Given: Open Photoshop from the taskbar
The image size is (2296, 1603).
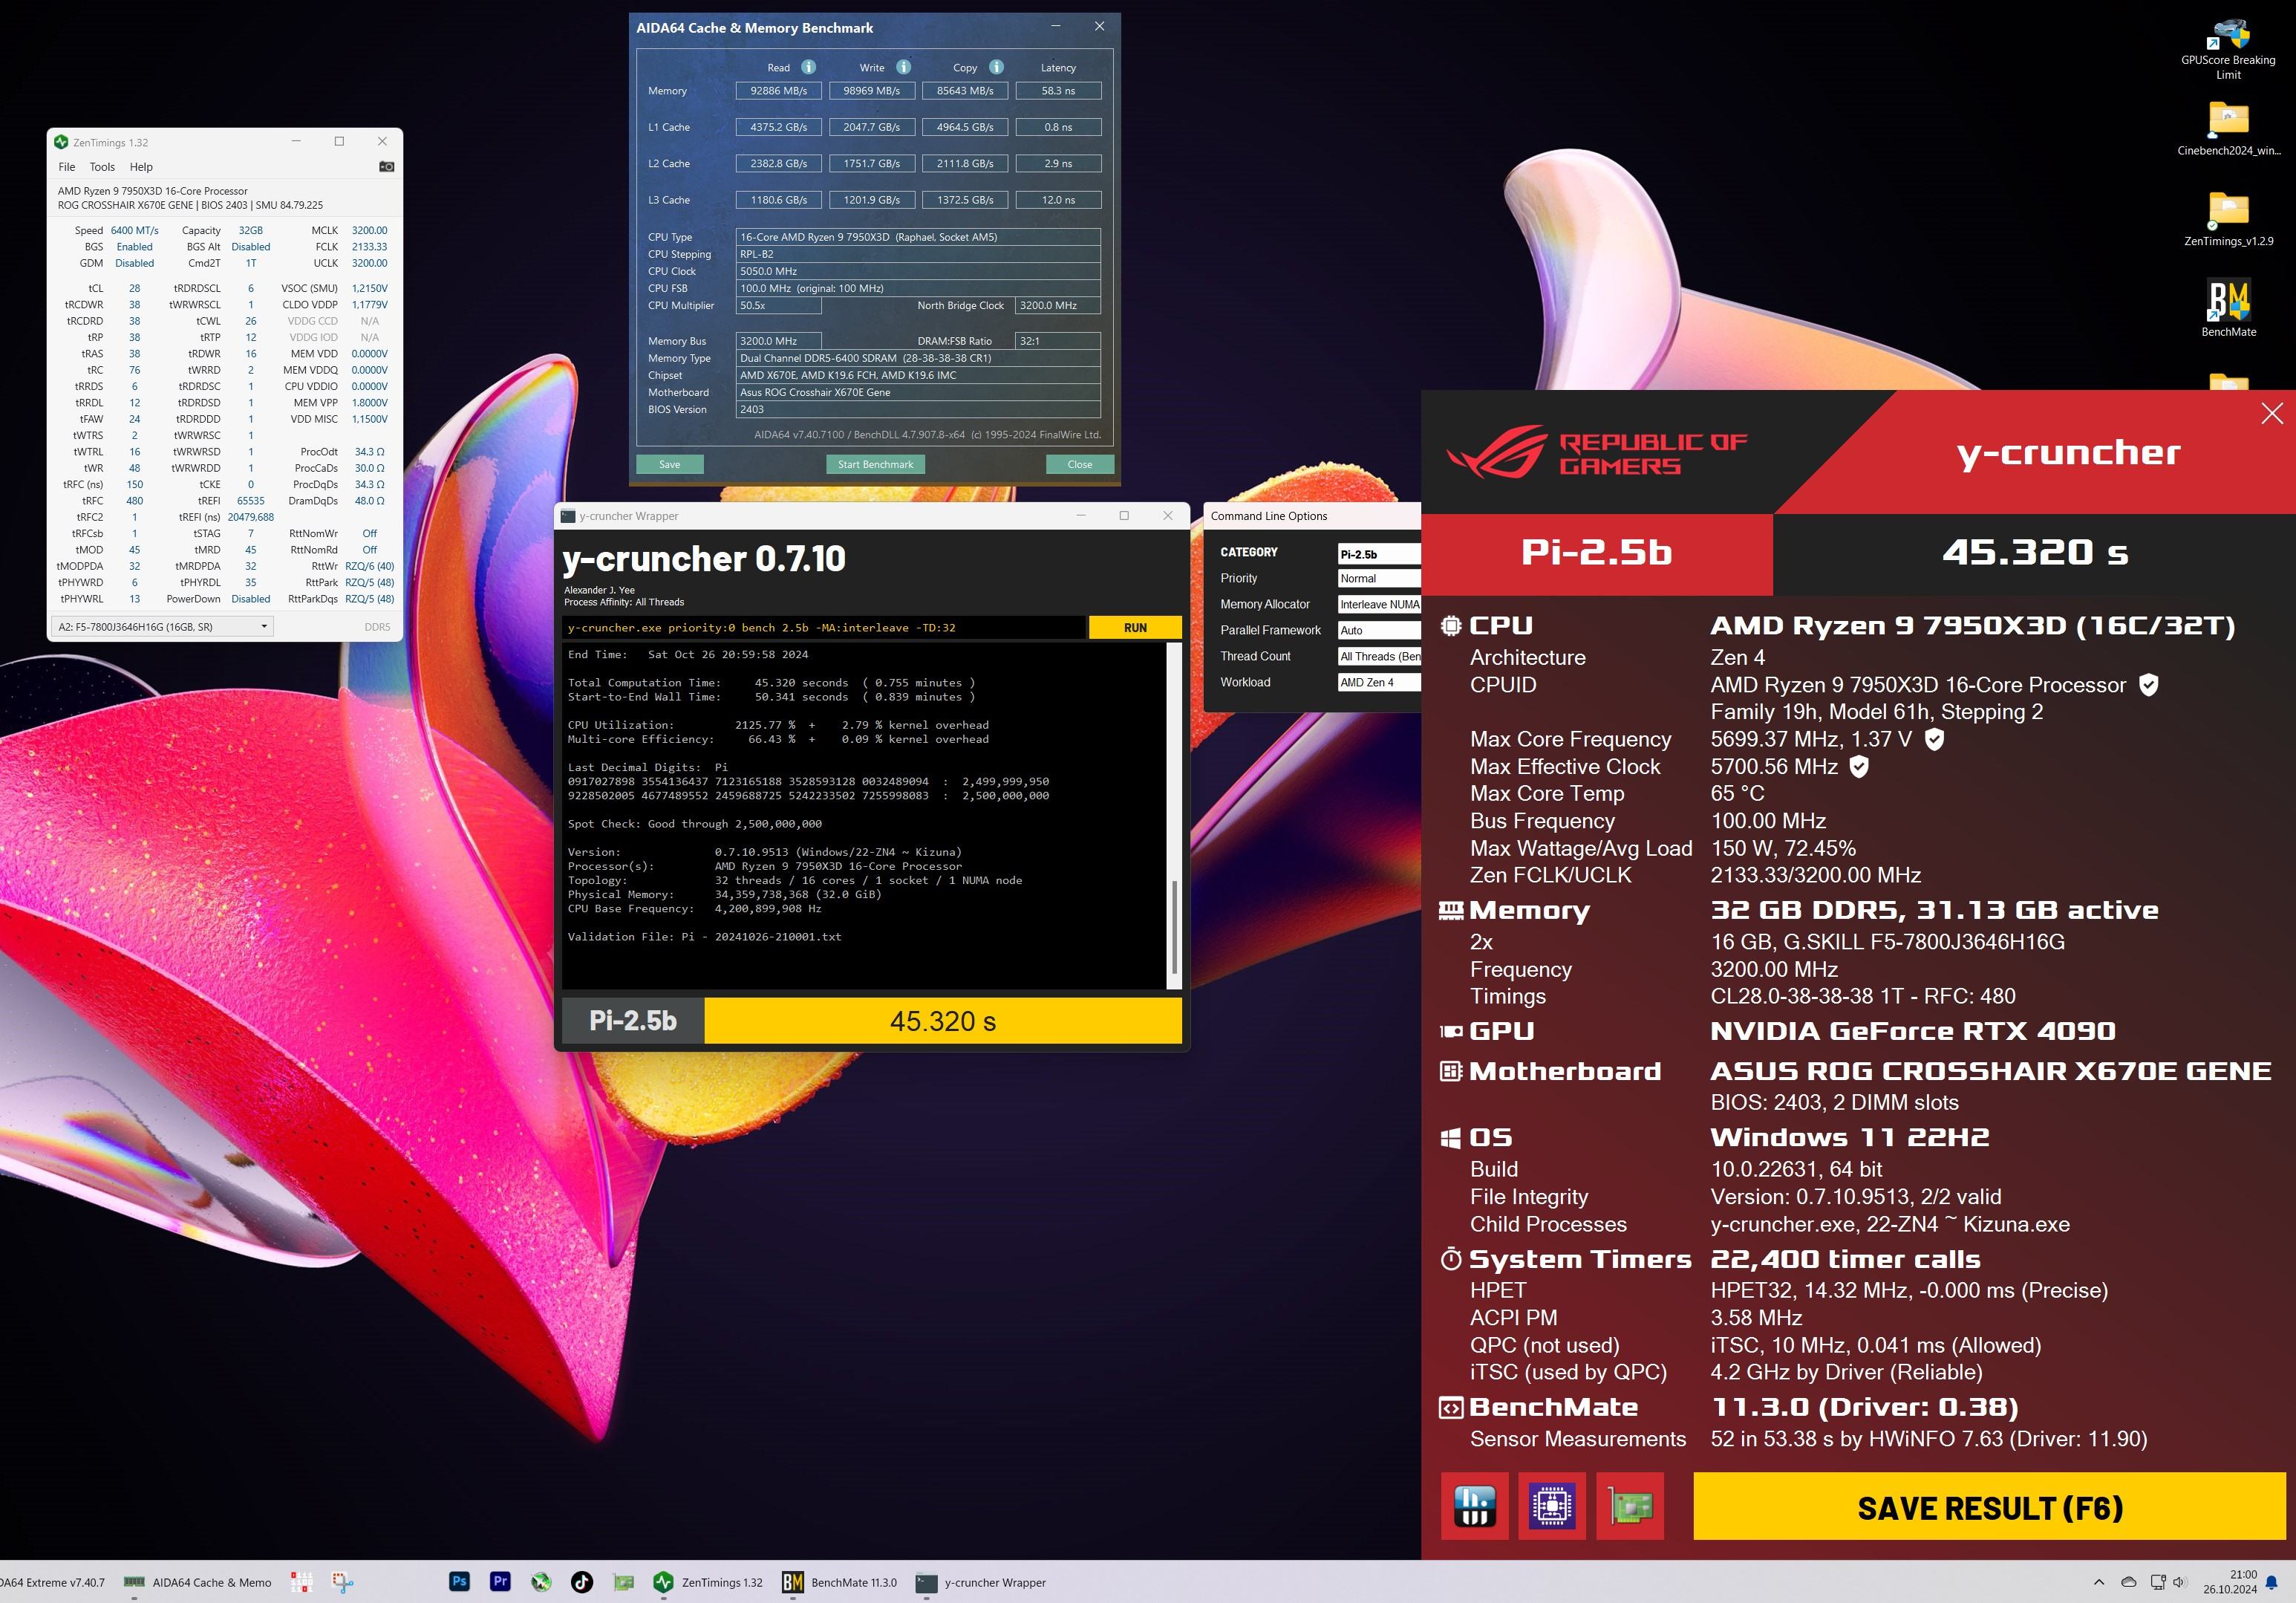Looking at the screenshot, I should pos(459,1582).
